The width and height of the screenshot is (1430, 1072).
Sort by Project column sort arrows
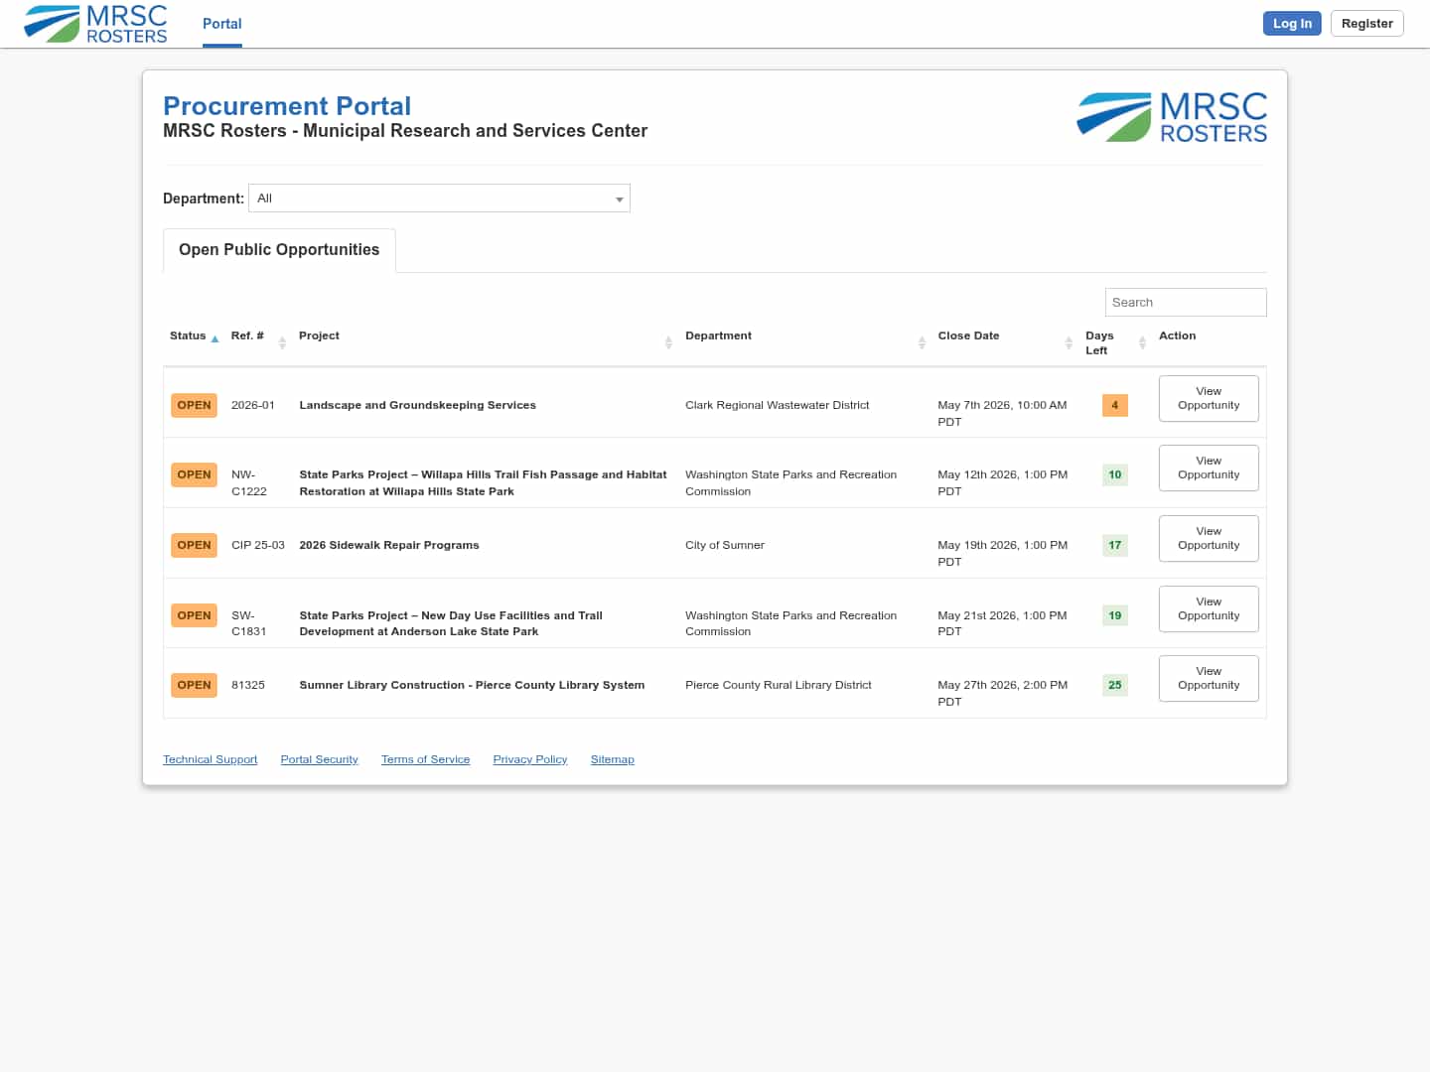tap(668, 342)
